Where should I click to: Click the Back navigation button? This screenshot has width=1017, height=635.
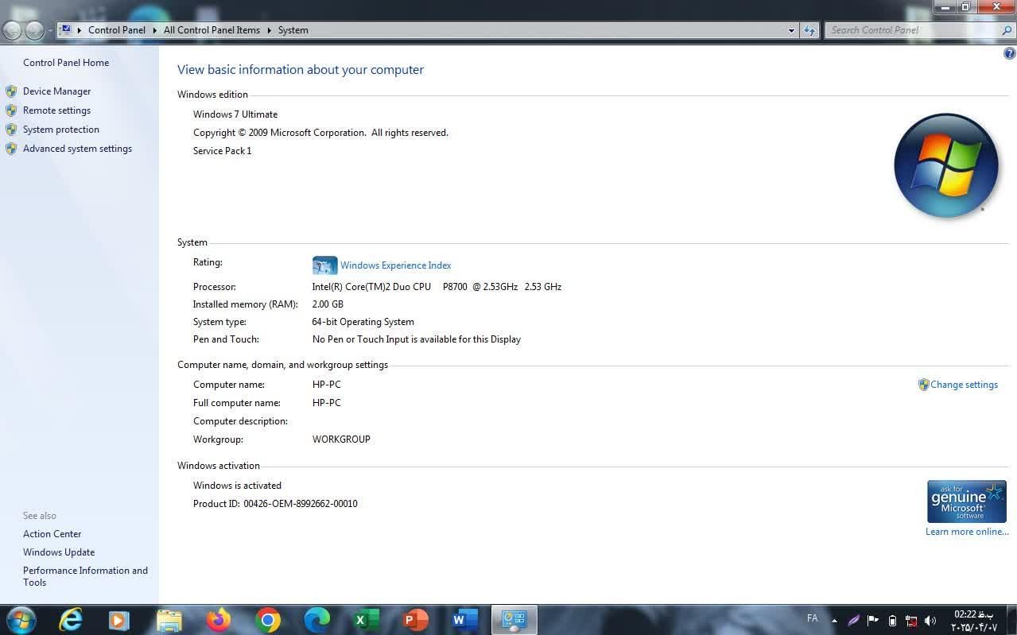[12, 30]
